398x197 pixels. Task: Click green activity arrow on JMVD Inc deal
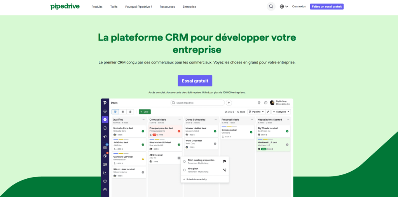pos(143,145)
